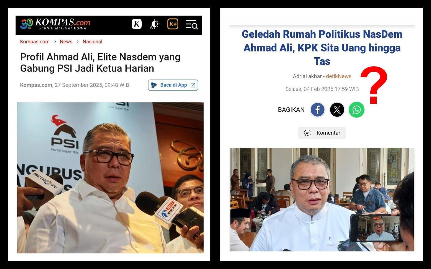The width and height of the screenshot is (431, 269).
Task: Open the News breadcrumb
Action: point(66,42)
